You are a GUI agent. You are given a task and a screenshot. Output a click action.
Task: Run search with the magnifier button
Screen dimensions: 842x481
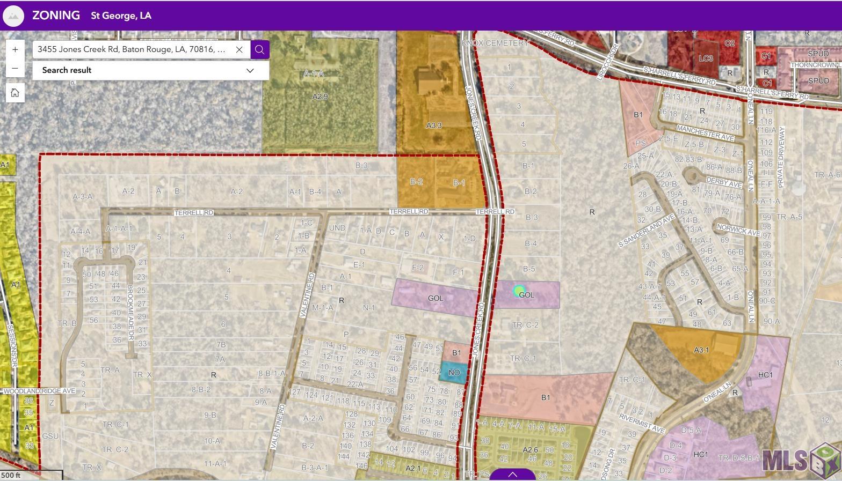[260, 49]
